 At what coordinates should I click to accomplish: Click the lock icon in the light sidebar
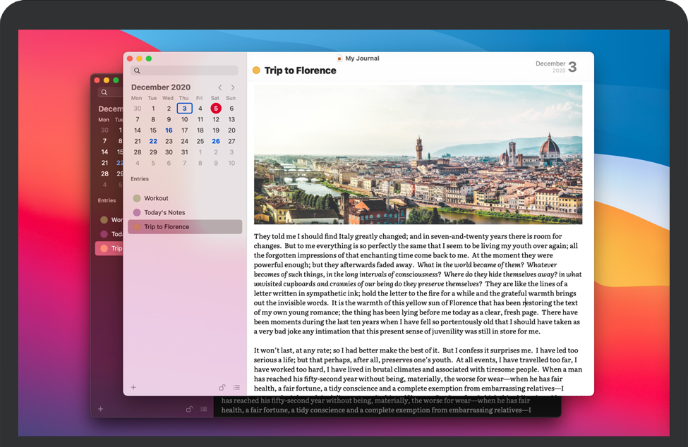coord(222,387)
